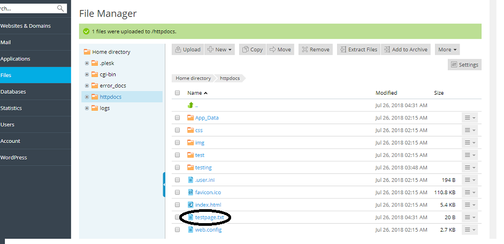Open the More dropdown menu
The image size is (504, 244).
447,50
